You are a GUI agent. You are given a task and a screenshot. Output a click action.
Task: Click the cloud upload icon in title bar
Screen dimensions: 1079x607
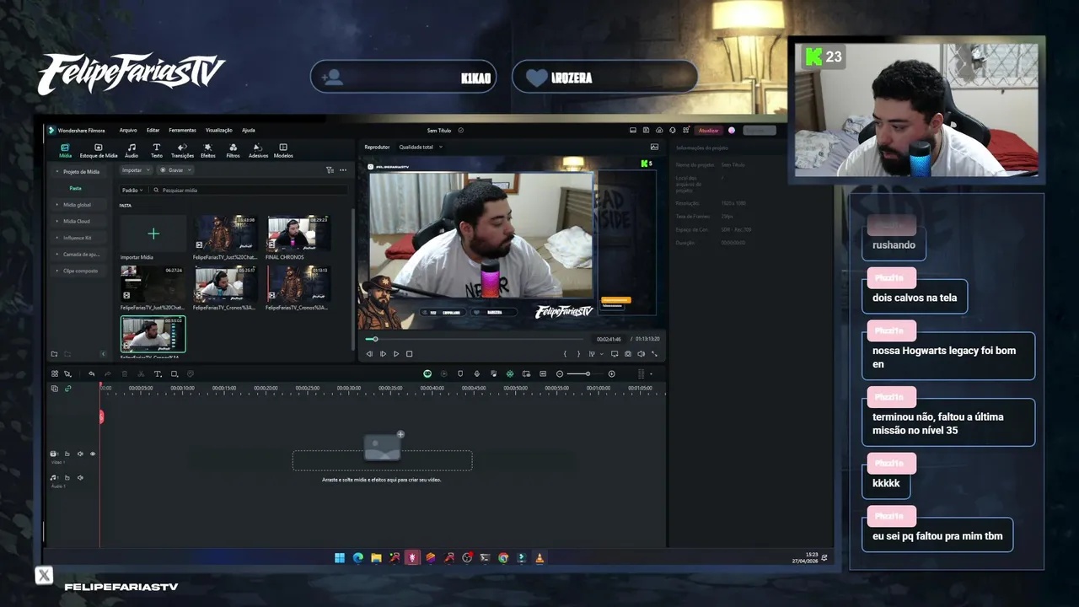[659, 131]
